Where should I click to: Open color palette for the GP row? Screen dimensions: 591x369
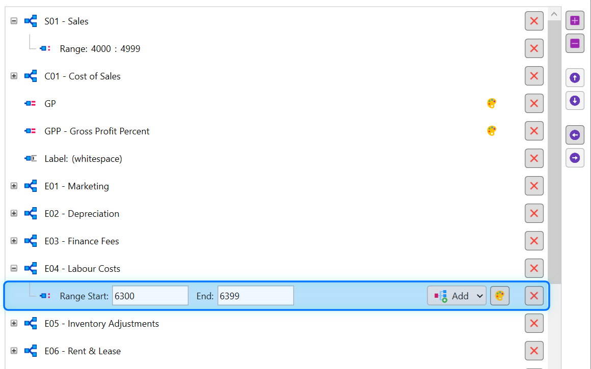click(x=492, y=103)
